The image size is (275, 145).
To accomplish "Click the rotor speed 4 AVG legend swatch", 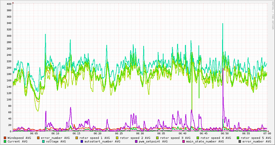I will pyautogui.click(x=198, y=138).
